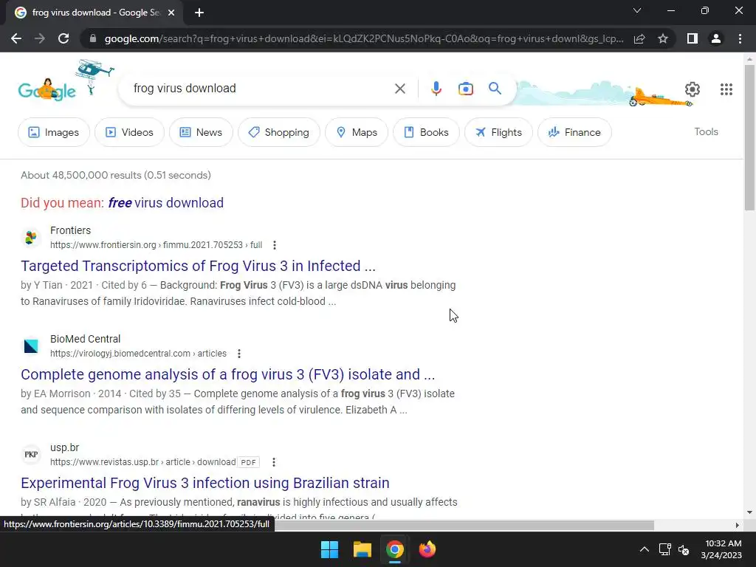
Task: Click the Google doodle logo
Action: [47, 89]
